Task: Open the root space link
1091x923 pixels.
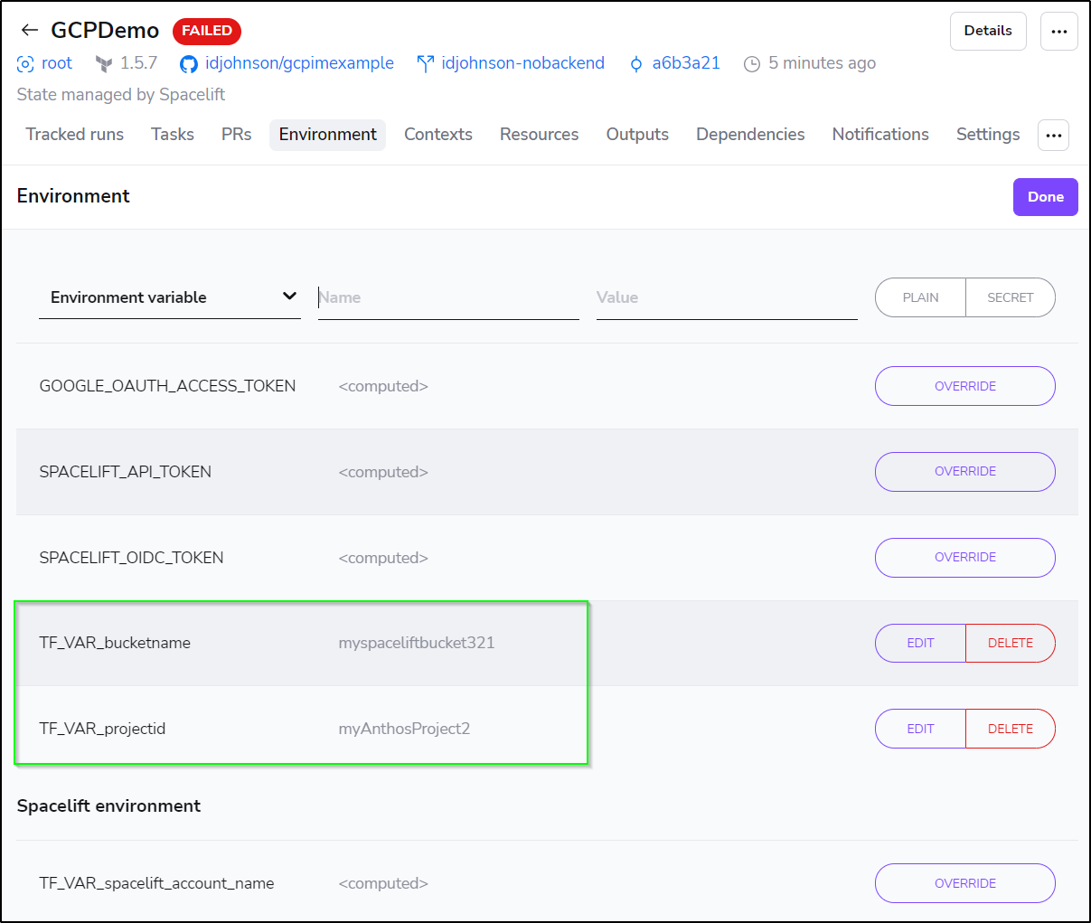Action: pyautogui.click(x=57, y=63)
